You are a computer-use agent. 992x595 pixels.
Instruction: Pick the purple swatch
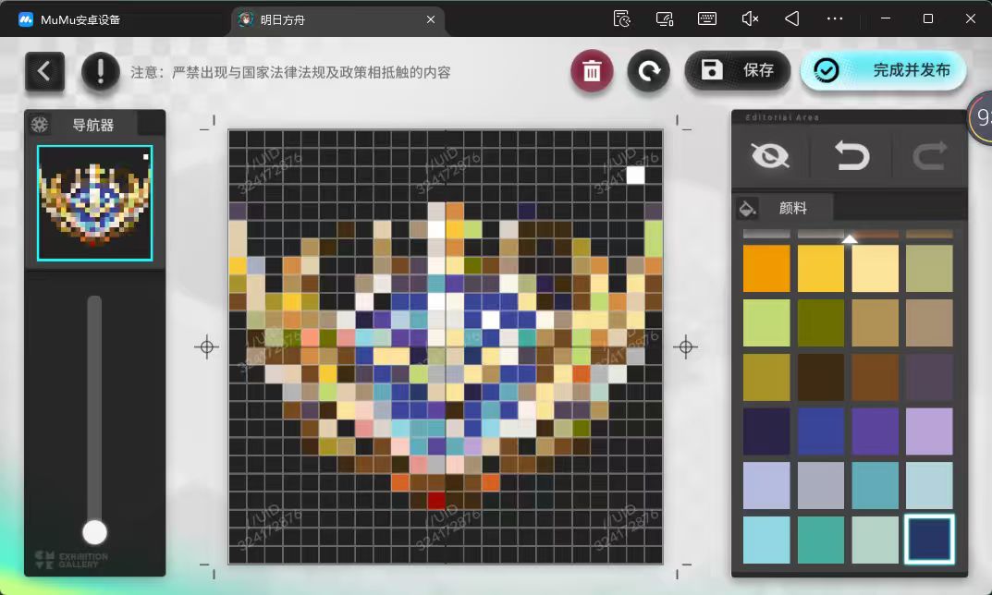875,431
